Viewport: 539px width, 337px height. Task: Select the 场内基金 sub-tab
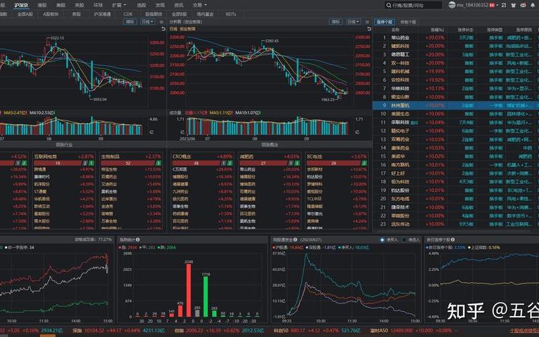205,14
